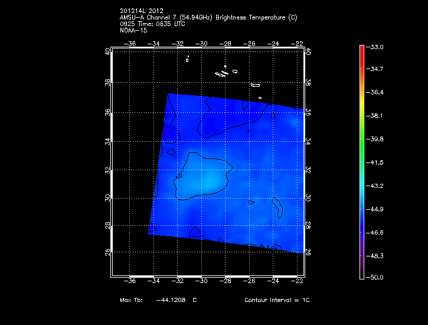The width and height of the screenshot is (428, 325).
Task: Click the AMSU-A Channel 7 title line
Action: pyautogui.click(x=208, y=18)
